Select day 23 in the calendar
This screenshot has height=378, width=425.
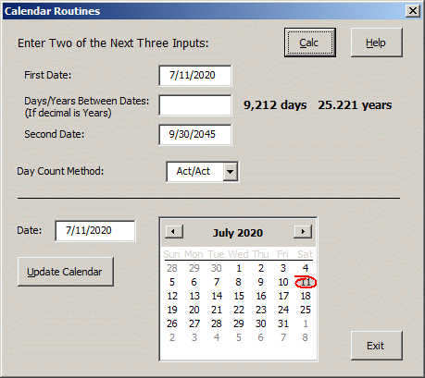tap(261, 310)
